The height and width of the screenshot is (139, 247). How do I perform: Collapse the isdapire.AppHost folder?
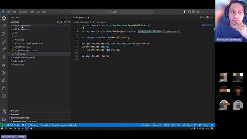tap(21, 29)
